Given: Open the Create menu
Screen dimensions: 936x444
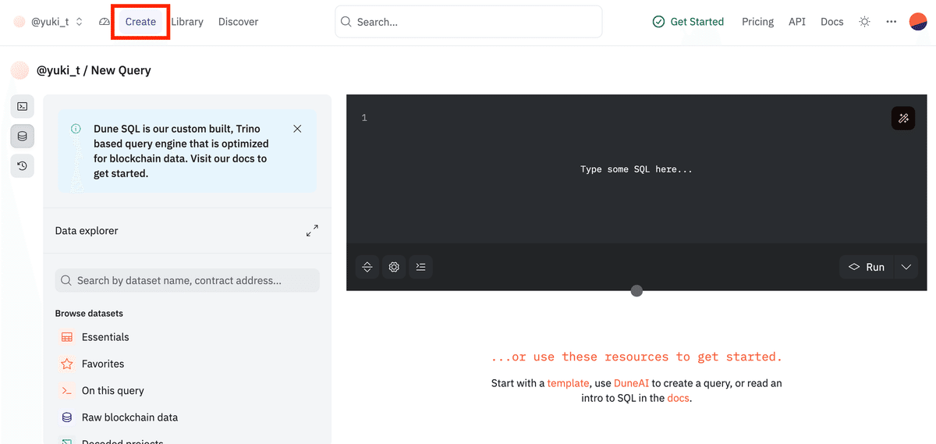Looking at the screenshot, I should tap(140, 22).
